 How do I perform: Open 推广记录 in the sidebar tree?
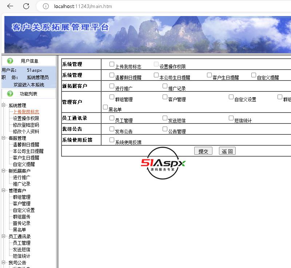pyautogui.click(x=22, y=184)
